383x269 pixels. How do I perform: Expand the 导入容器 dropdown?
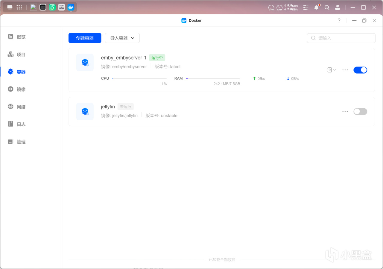tap(122, 38)
